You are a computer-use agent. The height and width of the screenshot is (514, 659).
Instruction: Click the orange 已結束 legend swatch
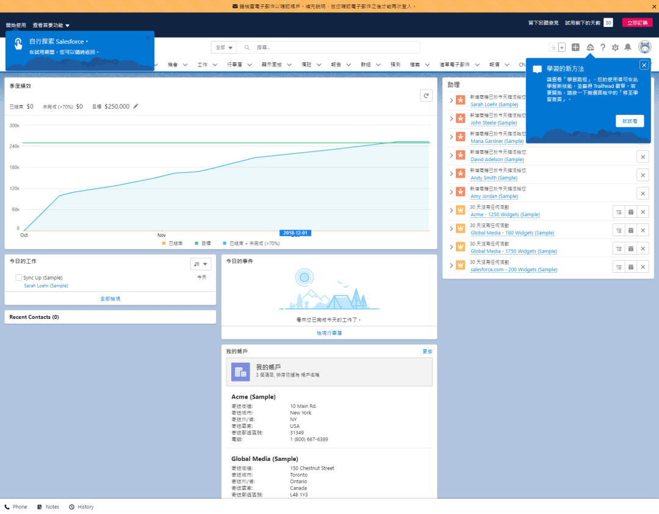point(164,243)
